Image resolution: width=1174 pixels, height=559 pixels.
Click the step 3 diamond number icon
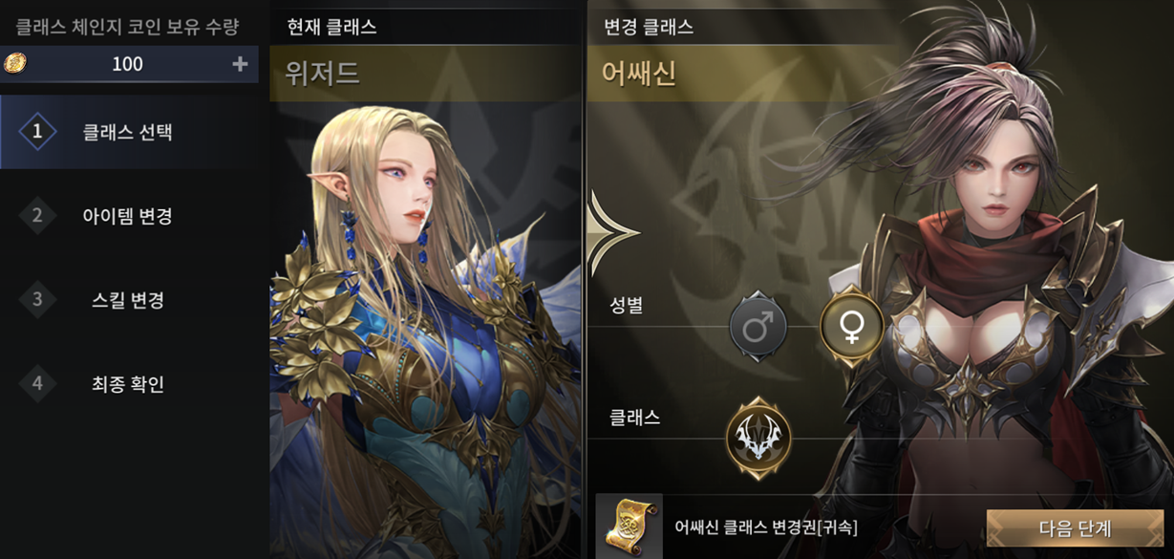pos(37,299)
